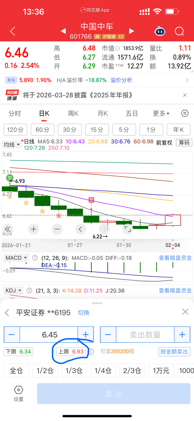The width and height of the screenshot is (194, 421).
Task: Open 设置 at bottom left
Action: (18, 394)
